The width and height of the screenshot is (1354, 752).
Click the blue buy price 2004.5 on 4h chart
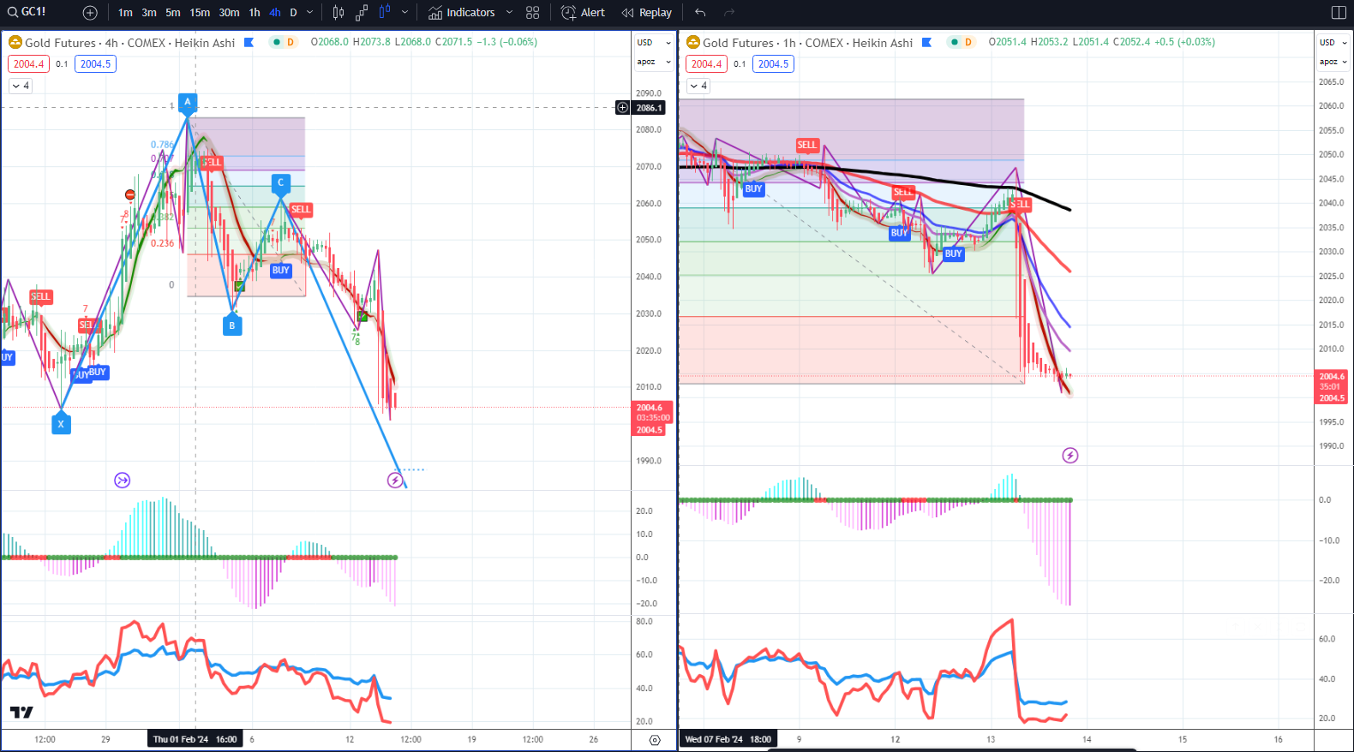click(95, 64)
